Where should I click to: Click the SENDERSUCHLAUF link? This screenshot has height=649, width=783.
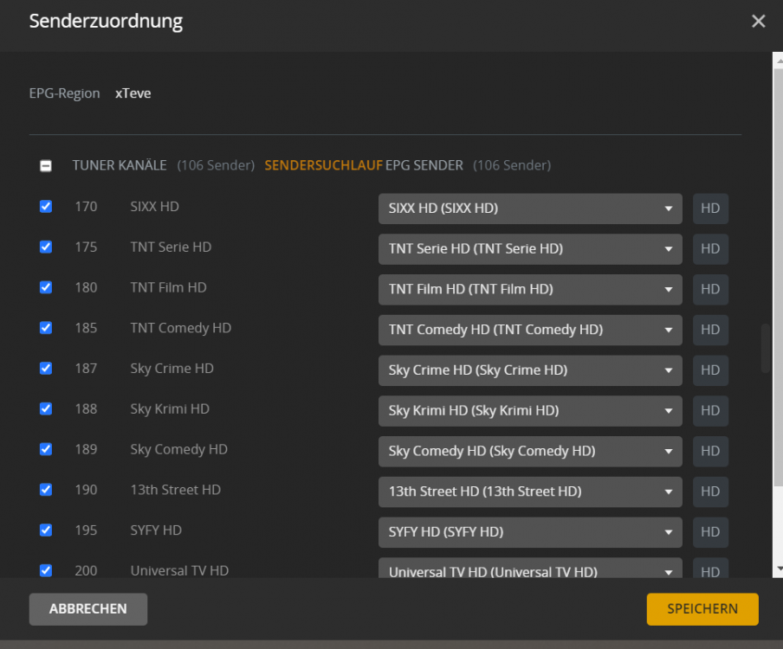[x=324, y=165]
